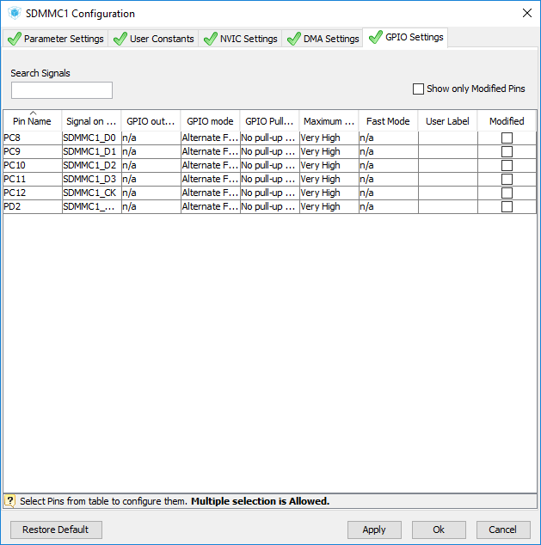Click SDMMC1_D2 signal cell

pyautogui.click(x=92, y=165)
